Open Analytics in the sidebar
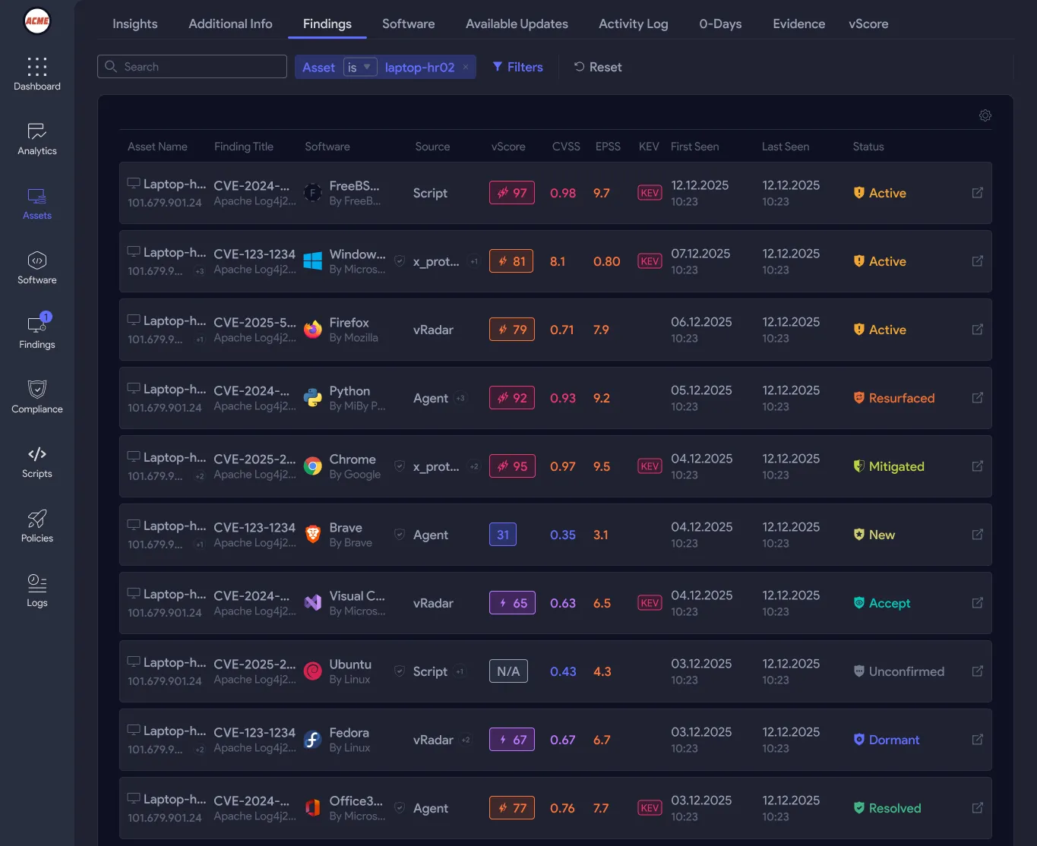The height and width of the screenshot is (846, 1037). click(36, 139)
